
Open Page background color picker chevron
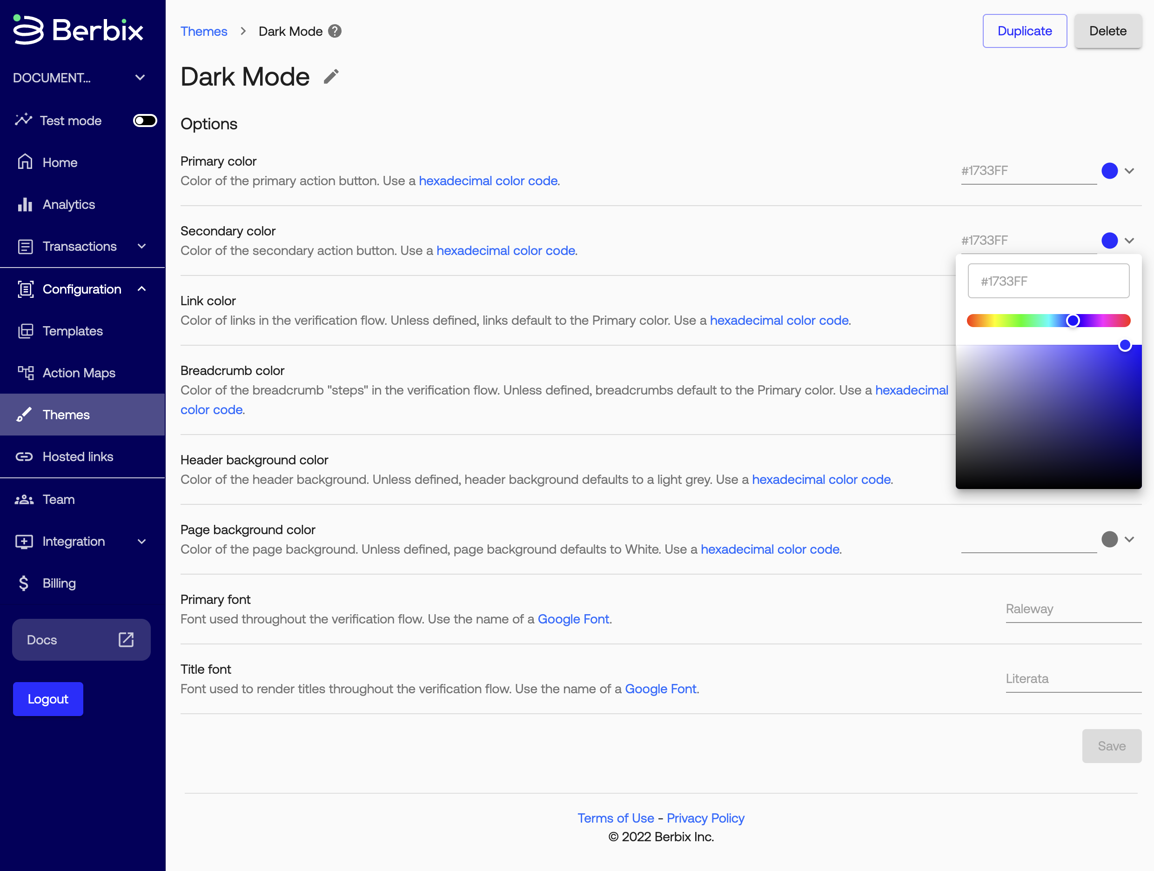[1129, 539]
